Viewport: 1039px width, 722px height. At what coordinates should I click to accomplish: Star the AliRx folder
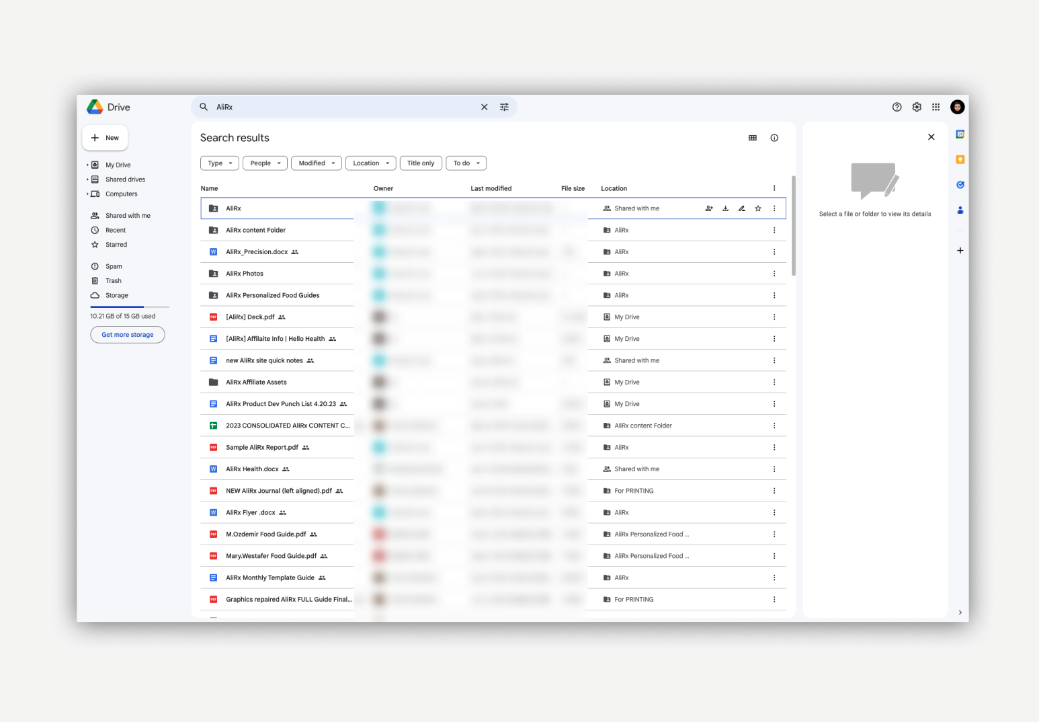758,208
